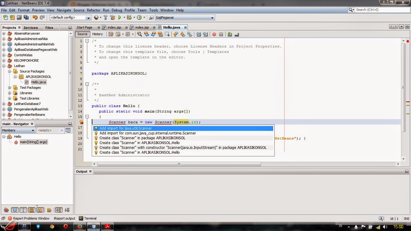
Task: Open the Tools menu
Action: pos(153,10)
